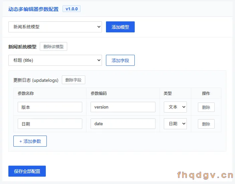Click the v1.0.0 version badge
This screenshot has height=184, width=235.
click(72, 9)
